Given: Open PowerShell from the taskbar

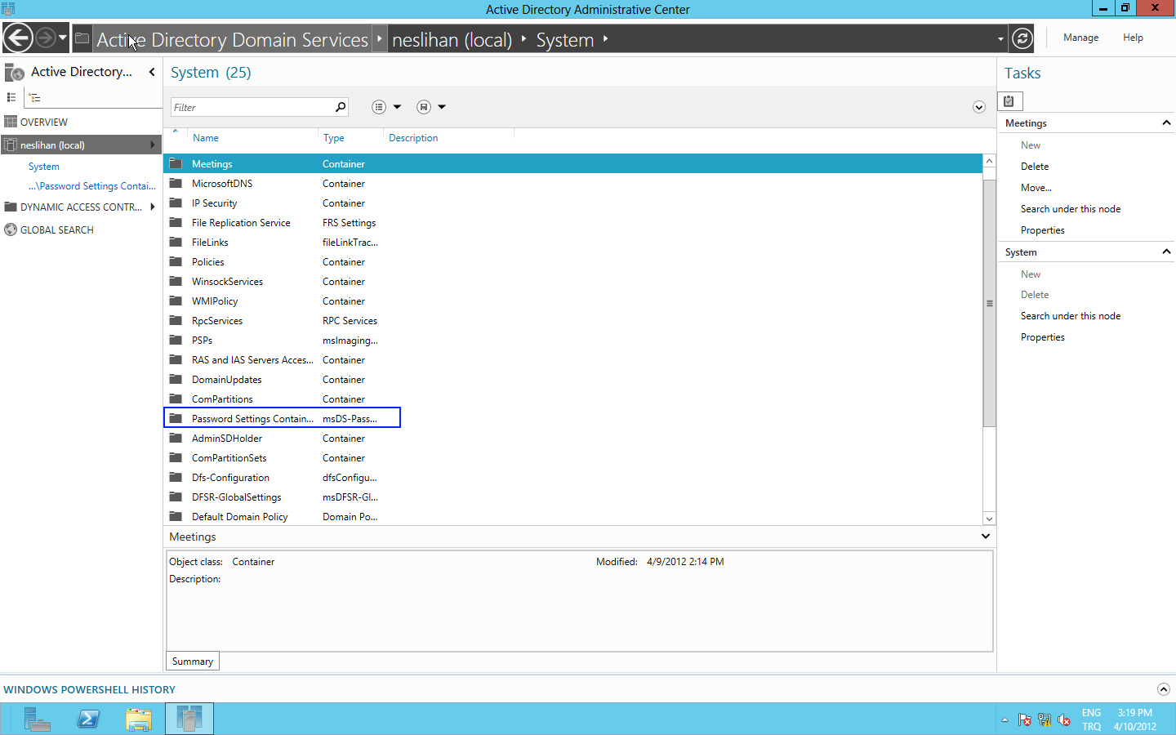Looking at the screenshot, I should [88, 719].
